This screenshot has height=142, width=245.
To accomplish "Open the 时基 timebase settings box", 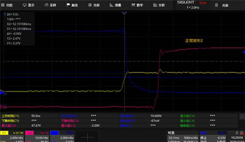I will click(x=183, y=136).
